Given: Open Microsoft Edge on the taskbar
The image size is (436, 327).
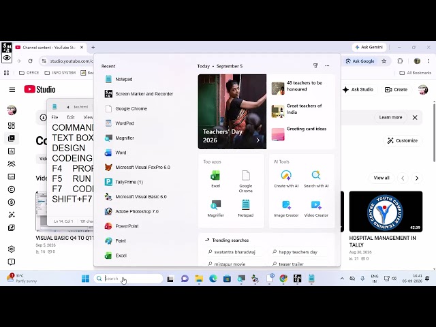Looking at the screenshot, I should click(213, 279).
